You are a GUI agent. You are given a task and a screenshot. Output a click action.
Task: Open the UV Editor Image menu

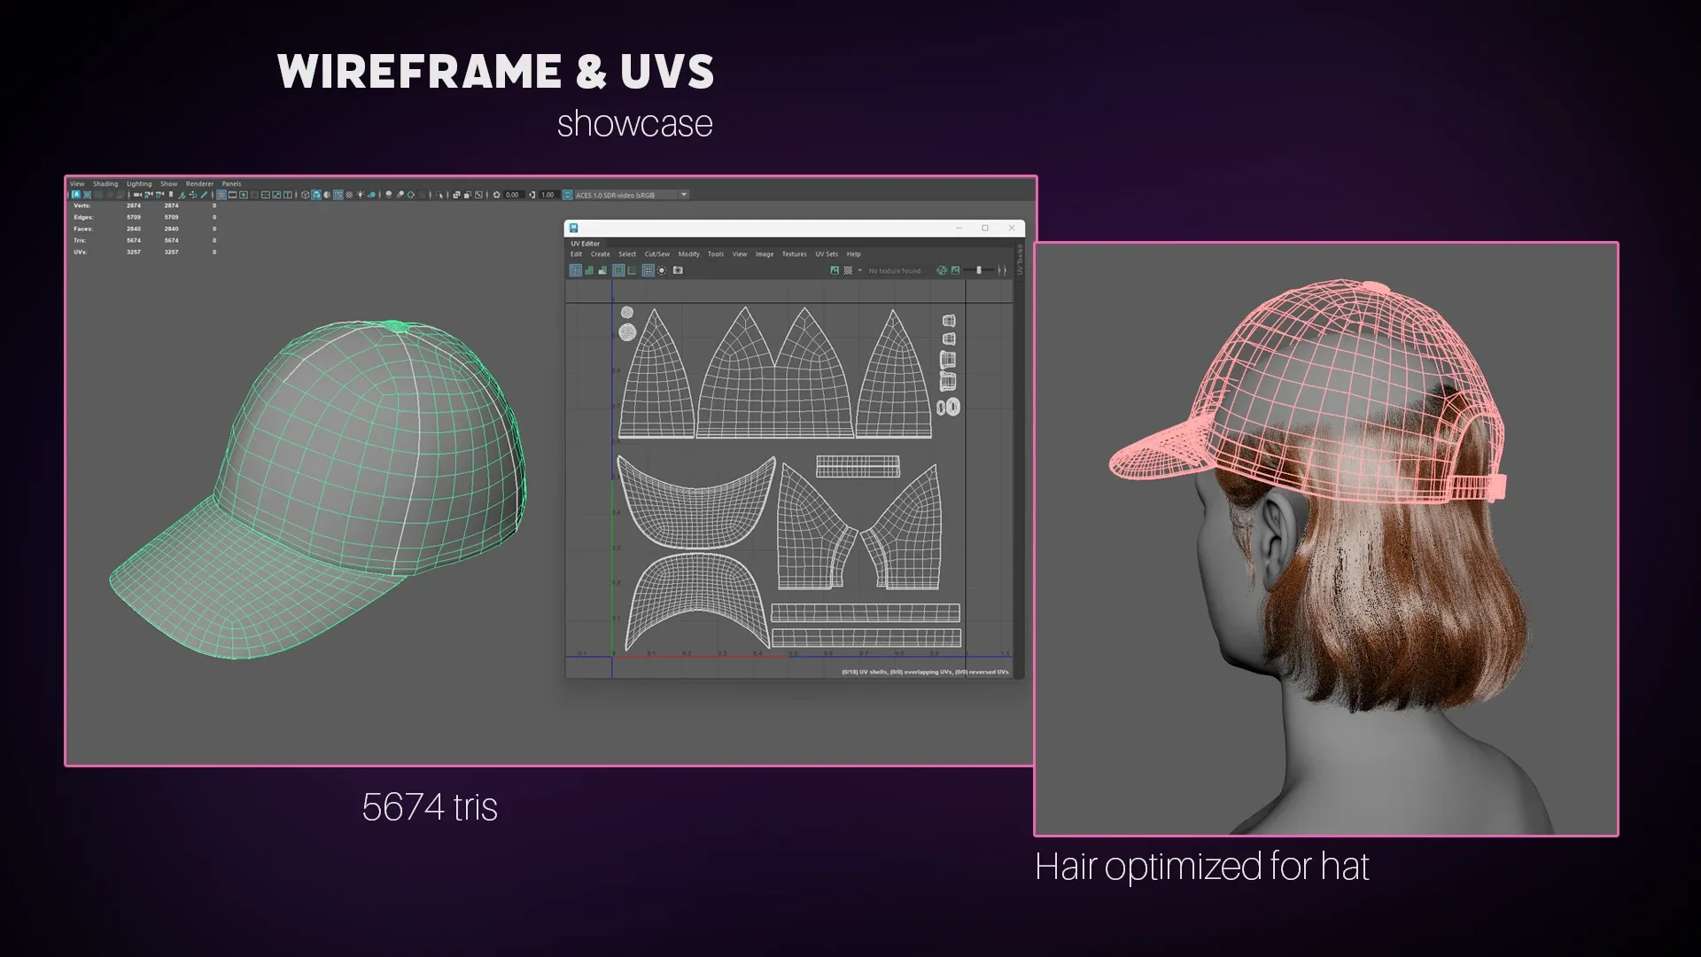(765, 254)
